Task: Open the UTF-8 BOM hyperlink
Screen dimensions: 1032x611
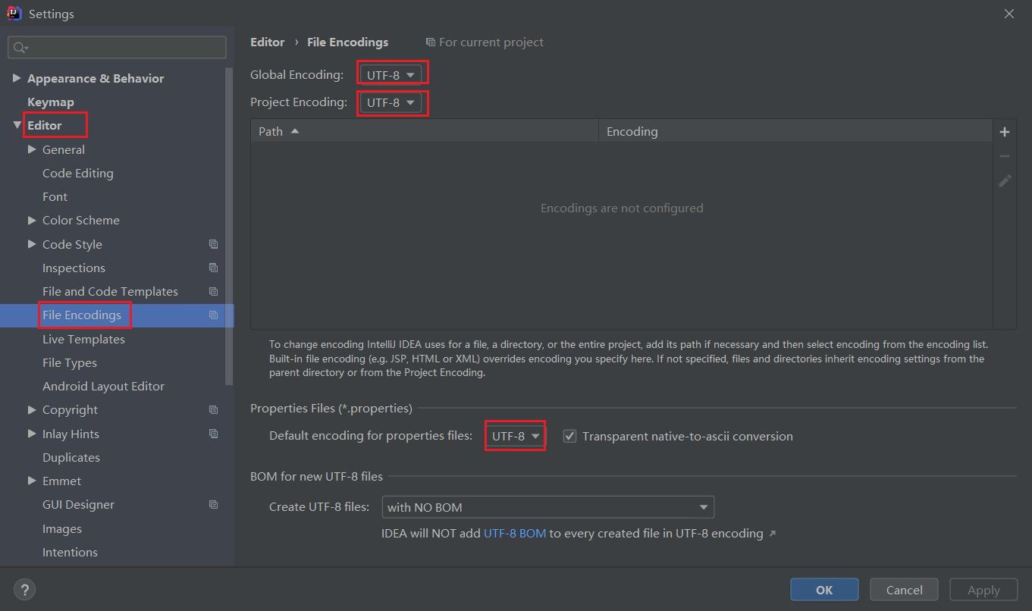Action: pos(515,533)
